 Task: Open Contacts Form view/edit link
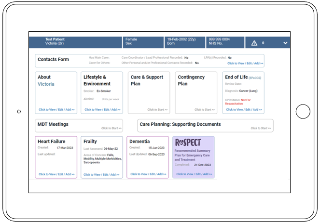click(x=245, y=63)
